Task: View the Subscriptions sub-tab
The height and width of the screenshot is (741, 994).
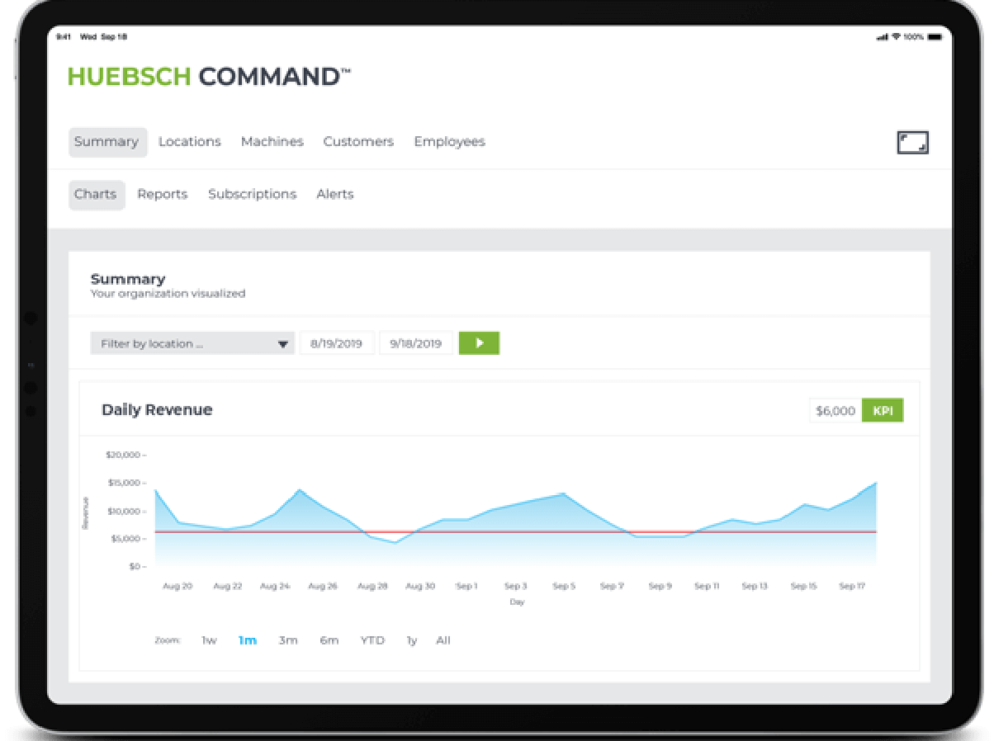Action: click(252, 195)
